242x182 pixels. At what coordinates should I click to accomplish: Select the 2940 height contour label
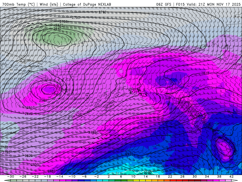click(193, 132)
